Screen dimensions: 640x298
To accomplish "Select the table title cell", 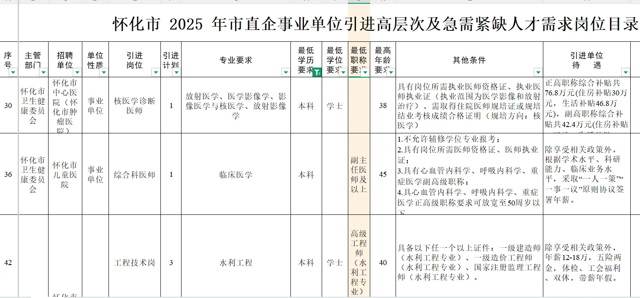I will pos(375,24).
